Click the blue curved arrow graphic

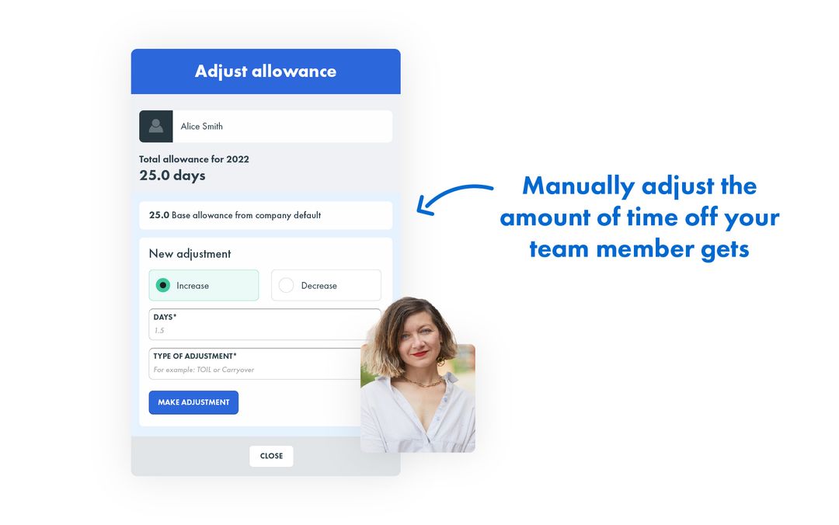453,197
